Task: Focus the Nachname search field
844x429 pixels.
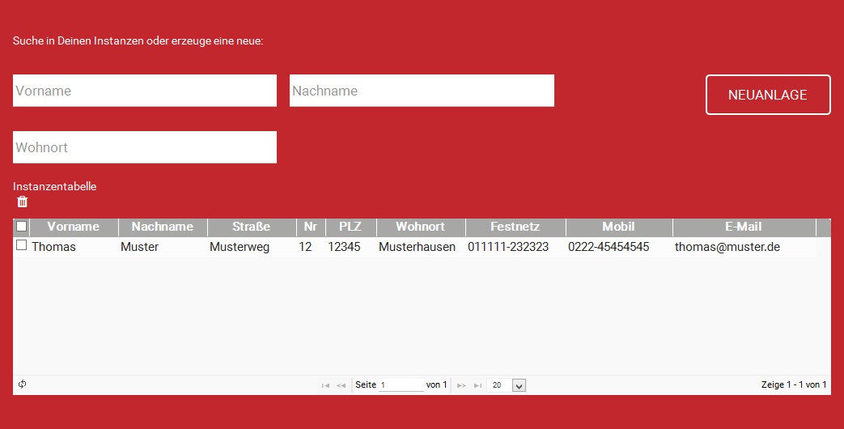Action: [422, 91]
